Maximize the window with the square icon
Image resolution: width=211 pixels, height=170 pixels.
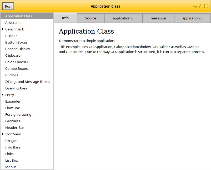point(206,6)
